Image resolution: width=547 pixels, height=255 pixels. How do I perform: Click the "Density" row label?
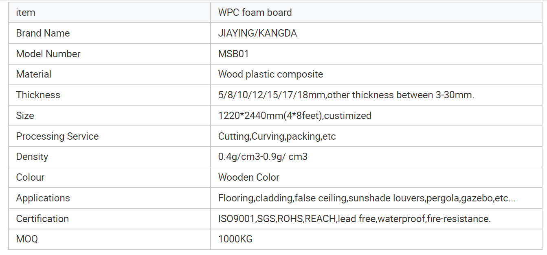pos(32,157)
